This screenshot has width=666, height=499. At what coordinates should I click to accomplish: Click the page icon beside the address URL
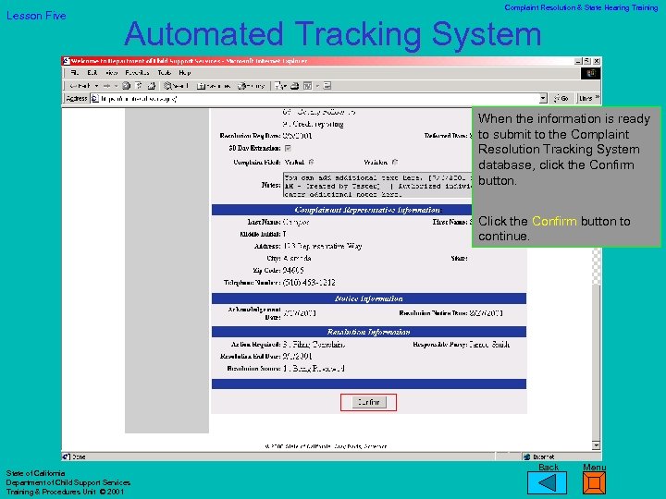(95, 99)
